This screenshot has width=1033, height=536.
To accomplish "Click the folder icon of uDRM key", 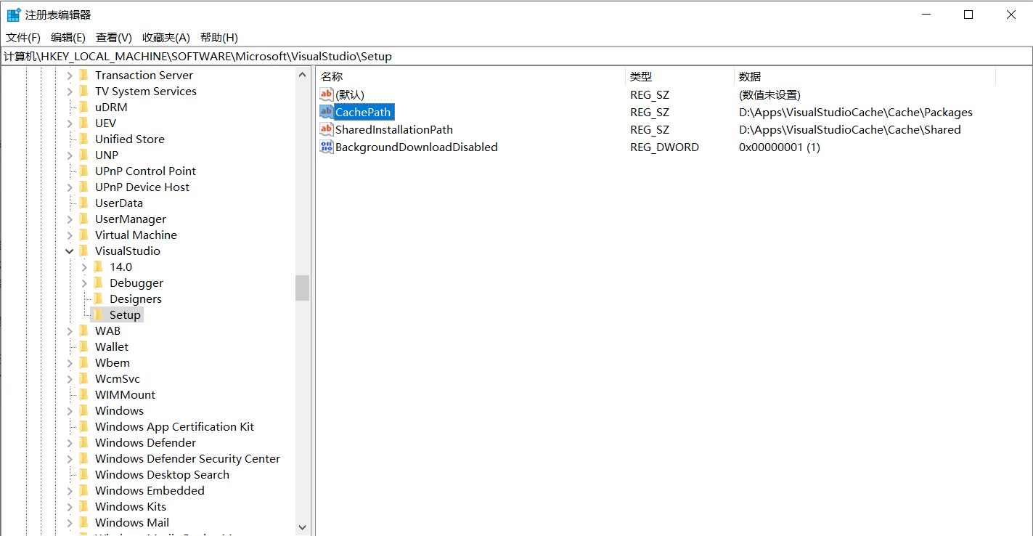I will 83,107.
